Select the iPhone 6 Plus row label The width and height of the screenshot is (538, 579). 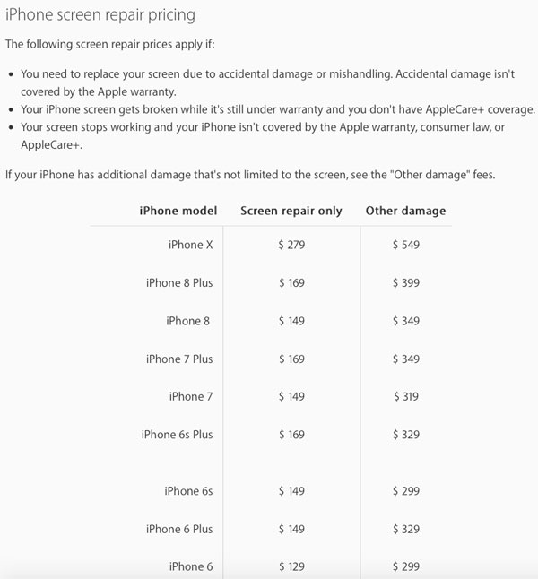pos(179,529)
